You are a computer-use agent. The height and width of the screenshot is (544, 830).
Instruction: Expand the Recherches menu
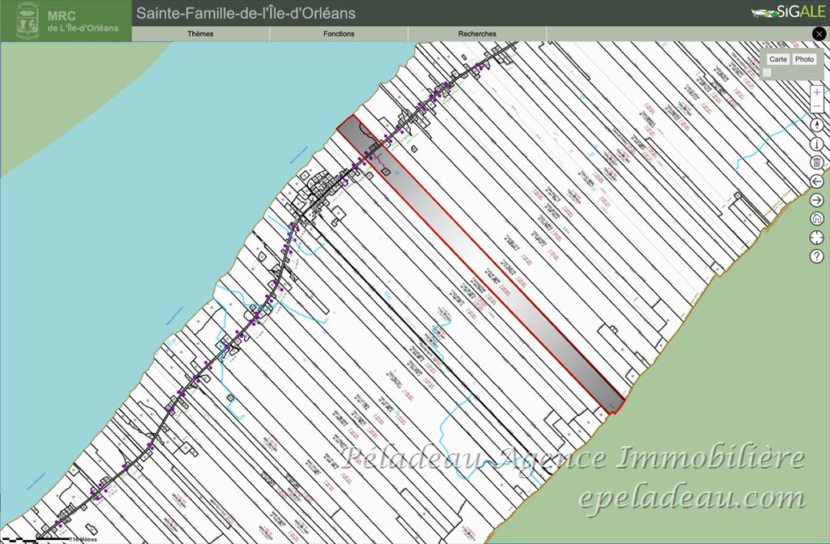[x=477, y=34]
